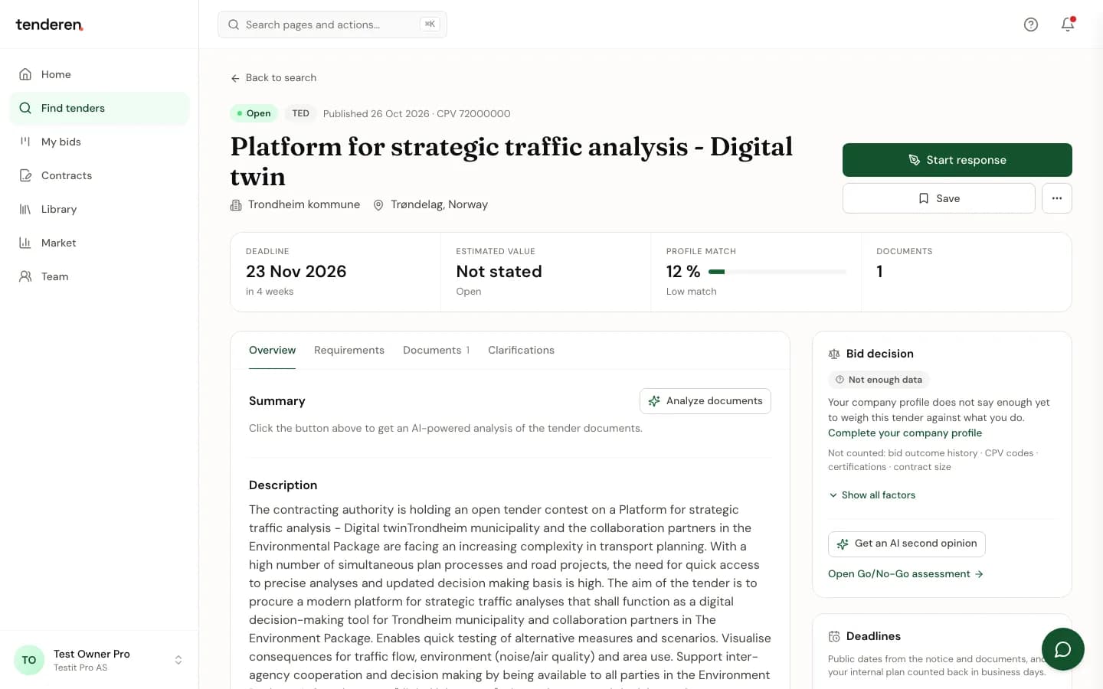Click the Not enough data badge
Screen dimensions: 1103x689
coord(879,380)
